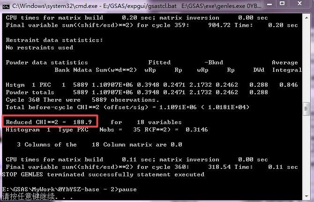Click the 'Fitted' column group header
314x202 pixels.
click(159, 63)
